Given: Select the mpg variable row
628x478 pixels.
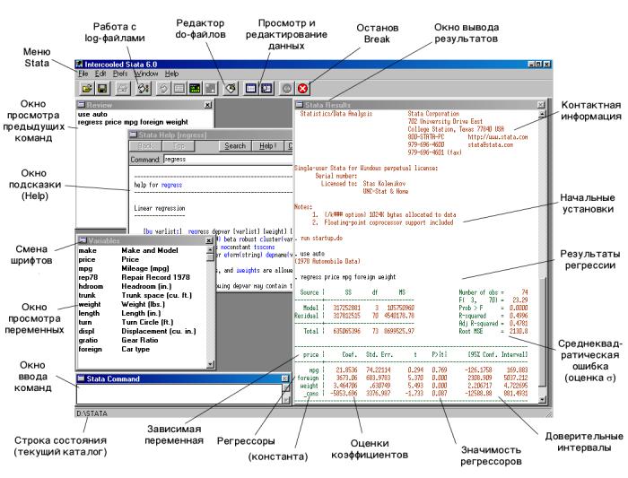Looking at the screenshot, I should 142,269.
